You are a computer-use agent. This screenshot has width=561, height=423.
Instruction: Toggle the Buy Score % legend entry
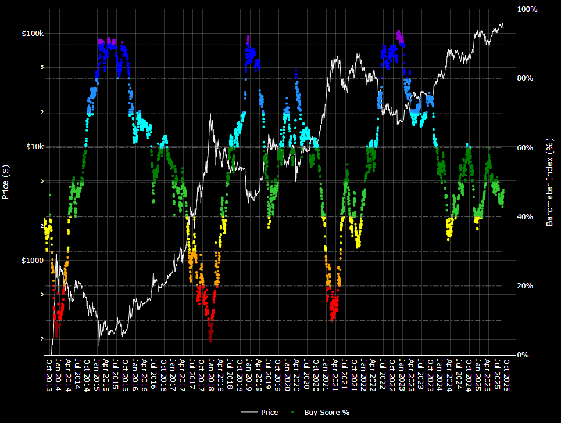point(320,413)
